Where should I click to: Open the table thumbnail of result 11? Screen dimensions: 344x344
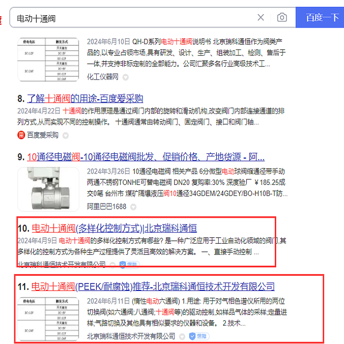click(48, 319)
